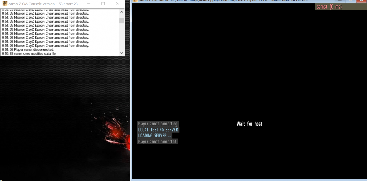Viewport: 367px width, 181px height.
Task: Maximize the ArmA 2 OA Console window
Action: click(x=103, y=4)
